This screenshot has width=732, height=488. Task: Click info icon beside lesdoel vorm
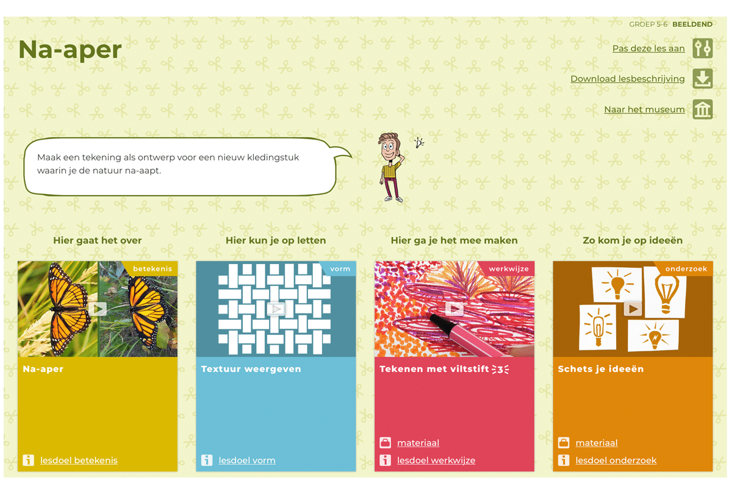(207, 461)
